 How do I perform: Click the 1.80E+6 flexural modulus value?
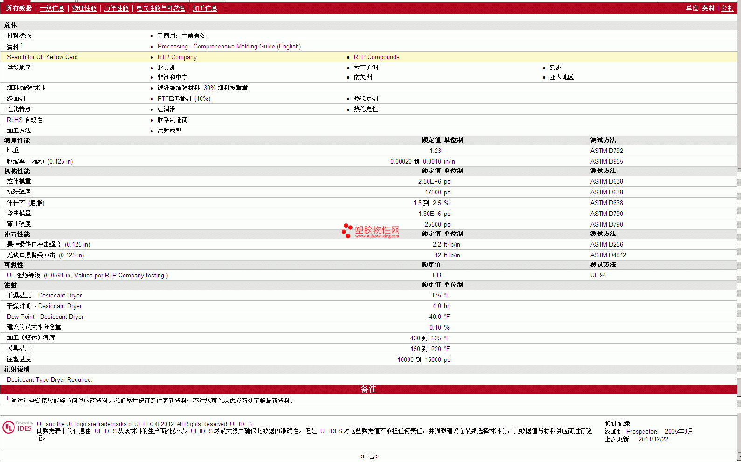click(429, 214)
